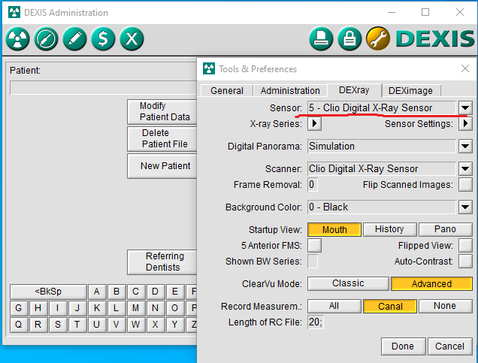
Task: Click the Cancel button
Action: click(x=449, y=346)
